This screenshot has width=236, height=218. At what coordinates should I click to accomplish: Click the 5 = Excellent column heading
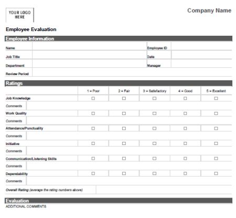click(x=216, y=91)
